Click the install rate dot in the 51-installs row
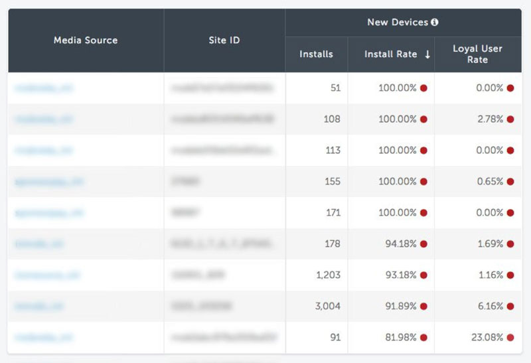This screenshot has height=363, width=531. click(x=423, y=88)
